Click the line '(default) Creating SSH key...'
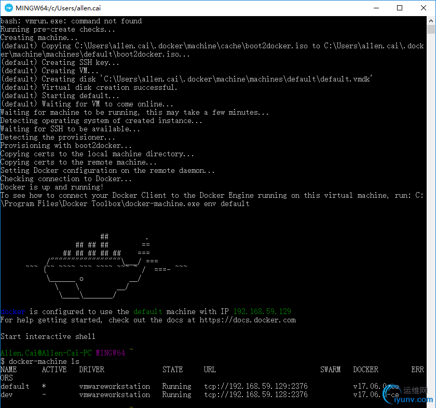Screen dimensions: 436x408 pyautogui.click(x=60, y=63)
